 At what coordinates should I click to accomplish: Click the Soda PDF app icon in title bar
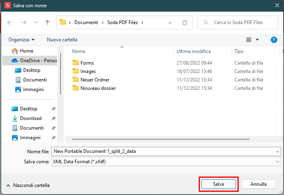pyautogui.click(x=8, y=5)
